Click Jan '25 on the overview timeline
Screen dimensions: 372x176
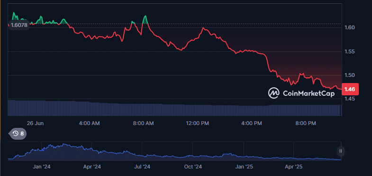click(x=244, y=167)
